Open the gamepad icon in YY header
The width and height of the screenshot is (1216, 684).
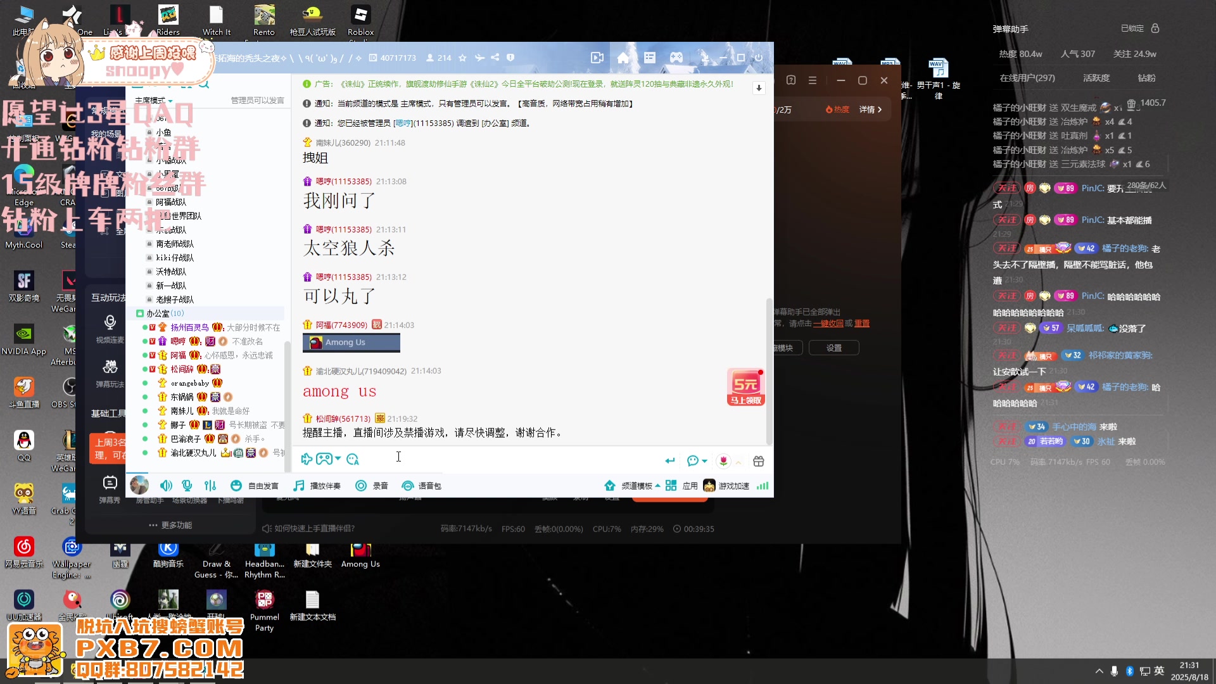(676, 58)
